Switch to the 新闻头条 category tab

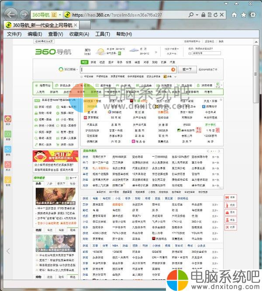click(x=63, y=86)
